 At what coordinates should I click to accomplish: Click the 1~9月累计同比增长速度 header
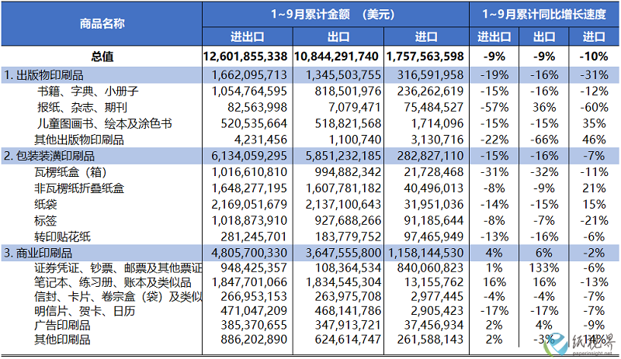point(544,15)
